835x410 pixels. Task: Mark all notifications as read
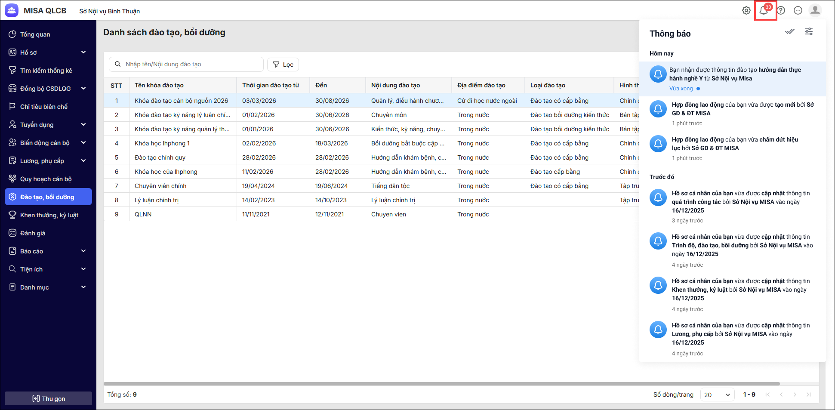tap(789, 32)
